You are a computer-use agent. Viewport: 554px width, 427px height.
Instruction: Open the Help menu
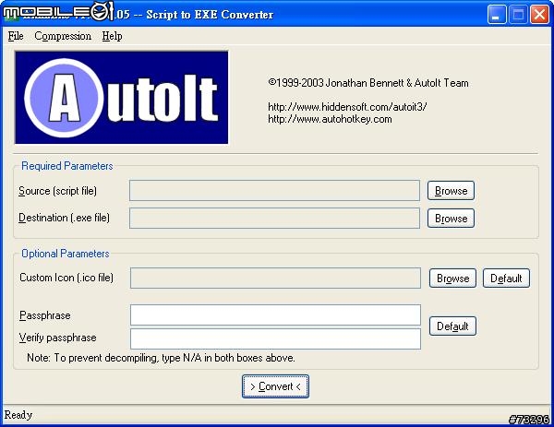112,36
